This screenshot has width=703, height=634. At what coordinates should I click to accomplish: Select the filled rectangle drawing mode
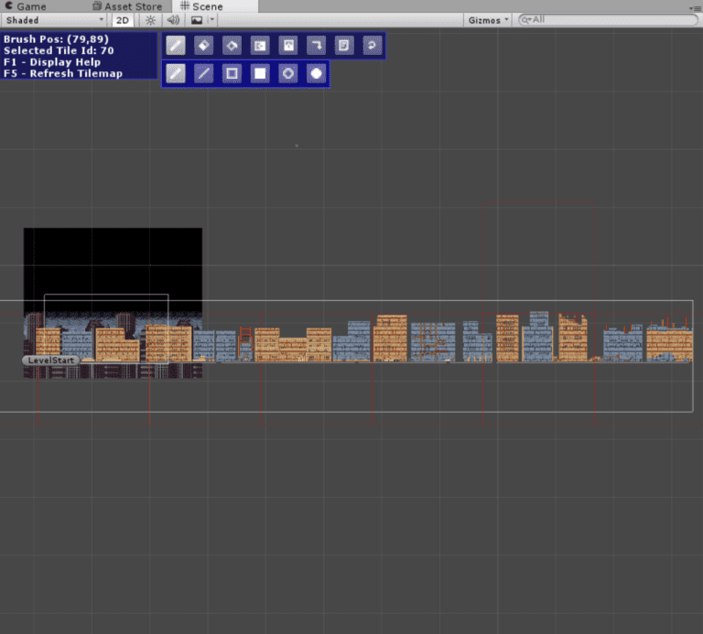(260, 73)
